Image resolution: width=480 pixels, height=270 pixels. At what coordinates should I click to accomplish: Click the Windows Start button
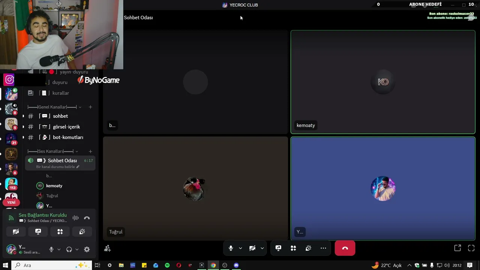point(6,265)
